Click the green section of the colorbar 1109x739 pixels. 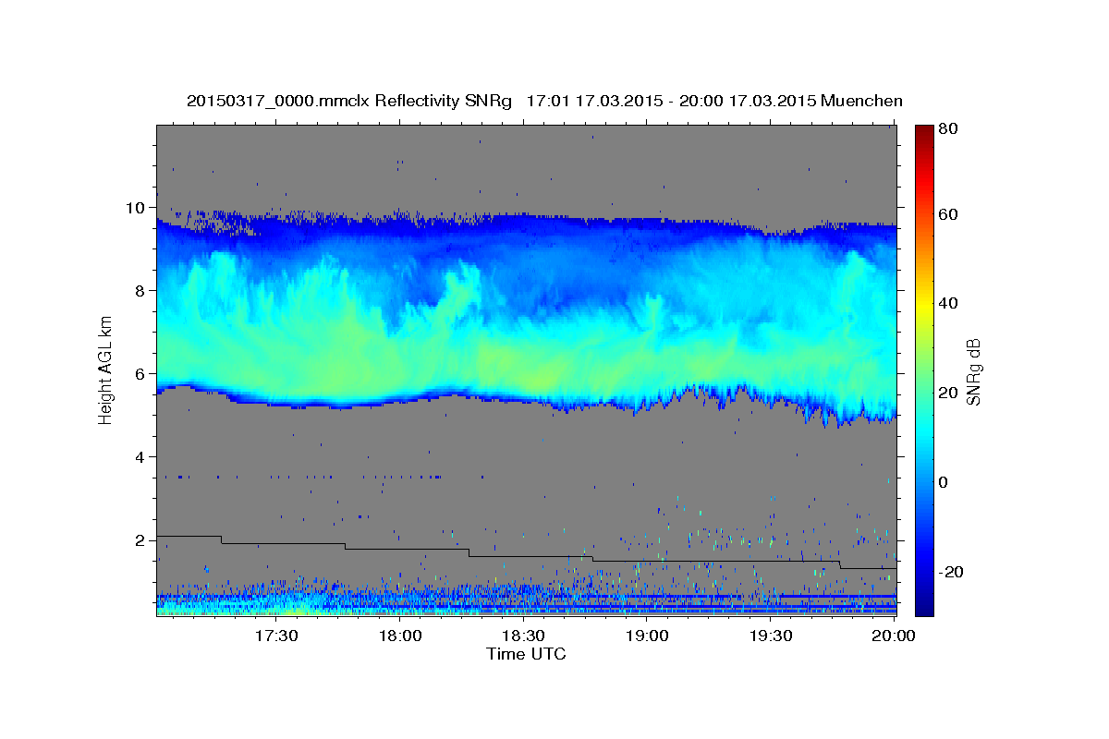[x=924, y=369]
